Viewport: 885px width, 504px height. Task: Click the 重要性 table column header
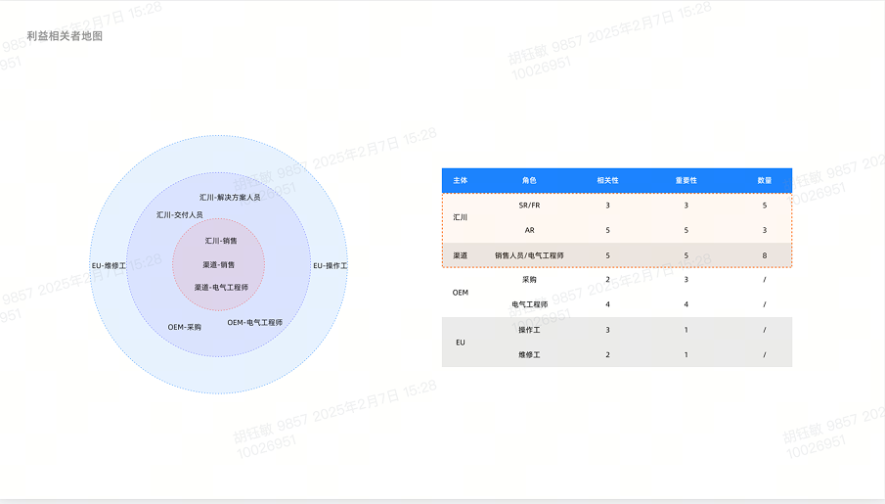coord(686,180)
